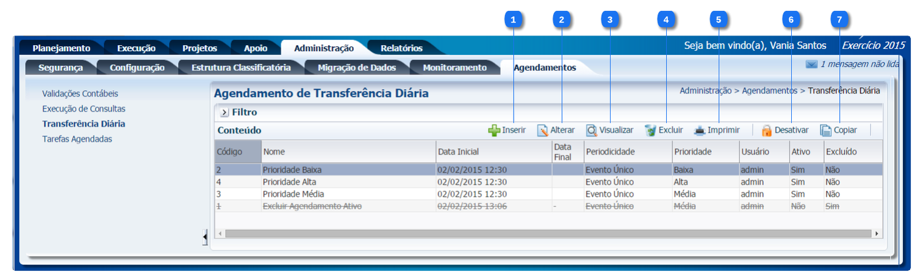
Task: Expand the Filtro panel arrow
Action: (x=224, y=113)
